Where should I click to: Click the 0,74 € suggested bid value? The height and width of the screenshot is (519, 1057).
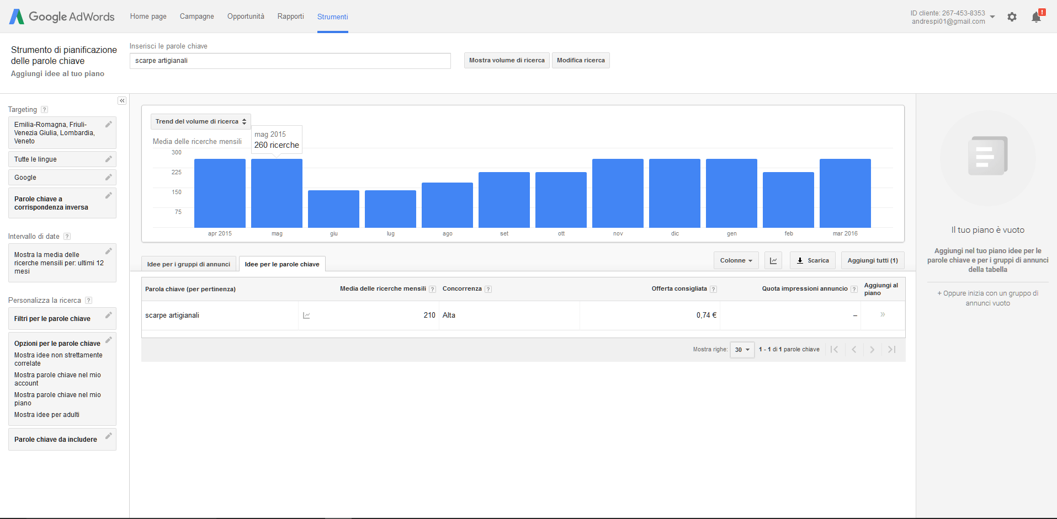[x=707, y=315]
